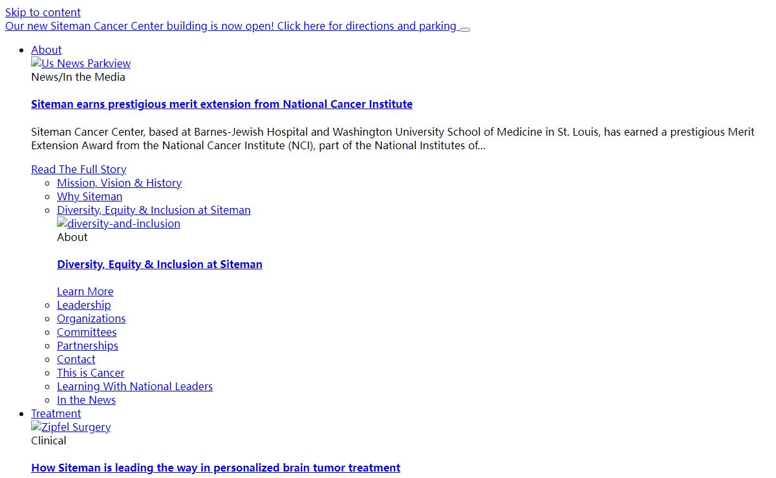Navigate to Leadership
Viewport: 776px width, 478px height.
coord(84,305)
